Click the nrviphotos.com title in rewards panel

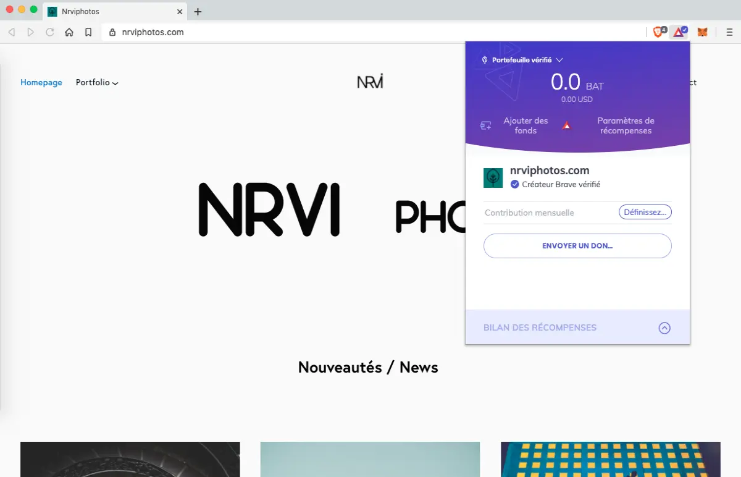click(x=550, y=171)
